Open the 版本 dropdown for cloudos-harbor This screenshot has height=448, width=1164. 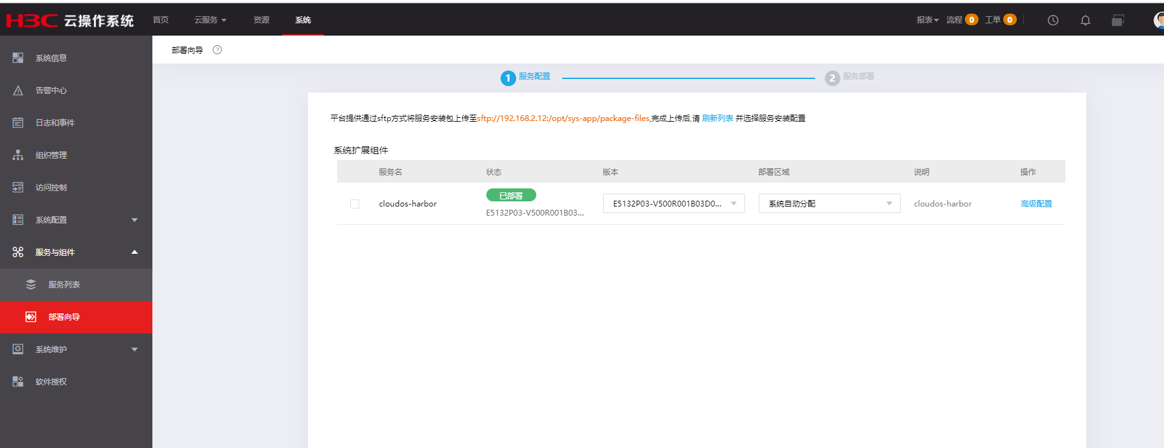[x=674, y=203]
